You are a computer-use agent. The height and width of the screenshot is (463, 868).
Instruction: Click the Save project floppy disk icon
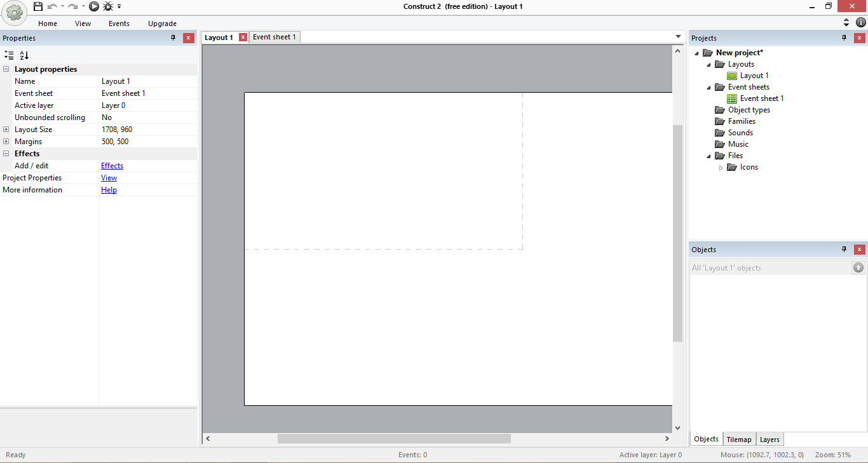(x=38, y=6)
